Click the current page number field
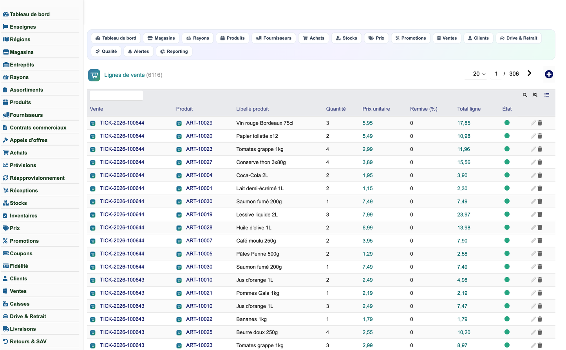Image resolution: width=566 pixels, height=350 pixels. pos(496,74)
